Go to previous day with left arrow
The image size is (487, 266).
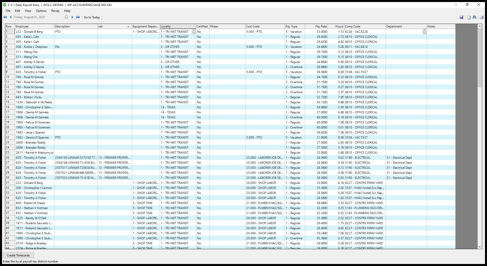click(11, 17)
